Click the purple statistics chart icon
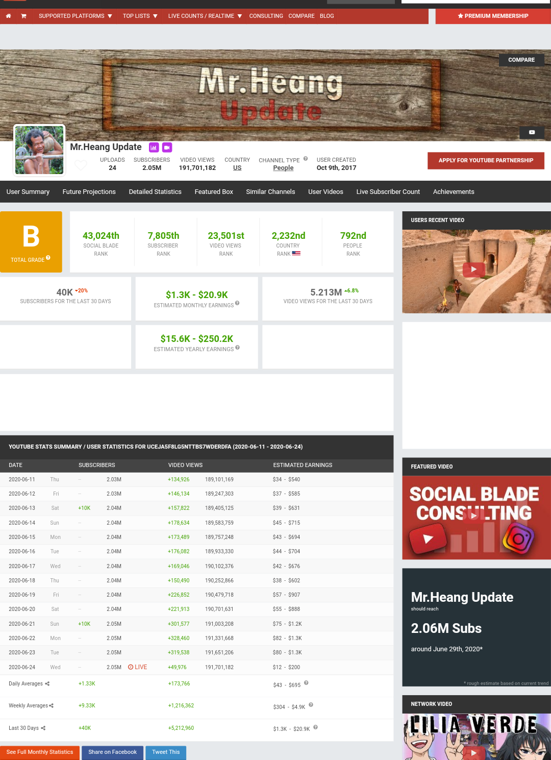 (154, 148)
